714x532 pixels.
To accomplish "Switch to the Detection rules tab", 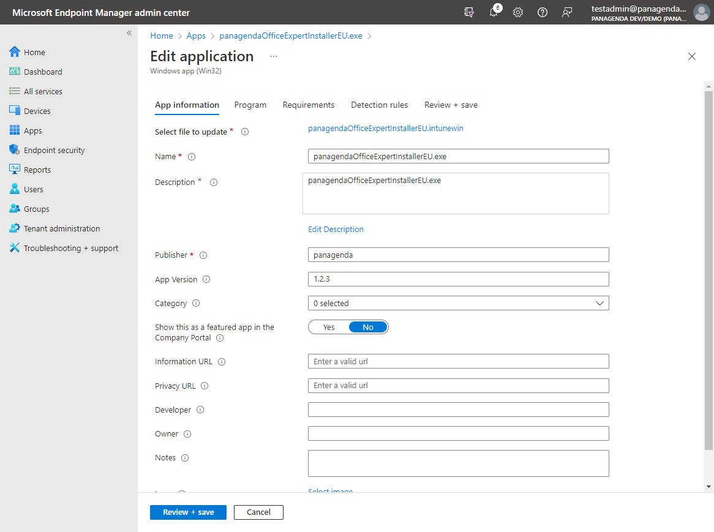I will (x=379, y=105).
